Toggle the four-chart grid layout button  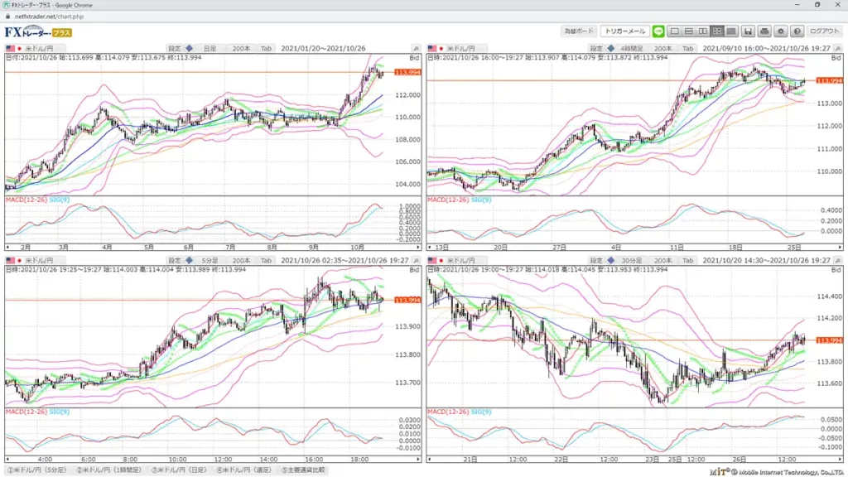(x=717, y=31)
